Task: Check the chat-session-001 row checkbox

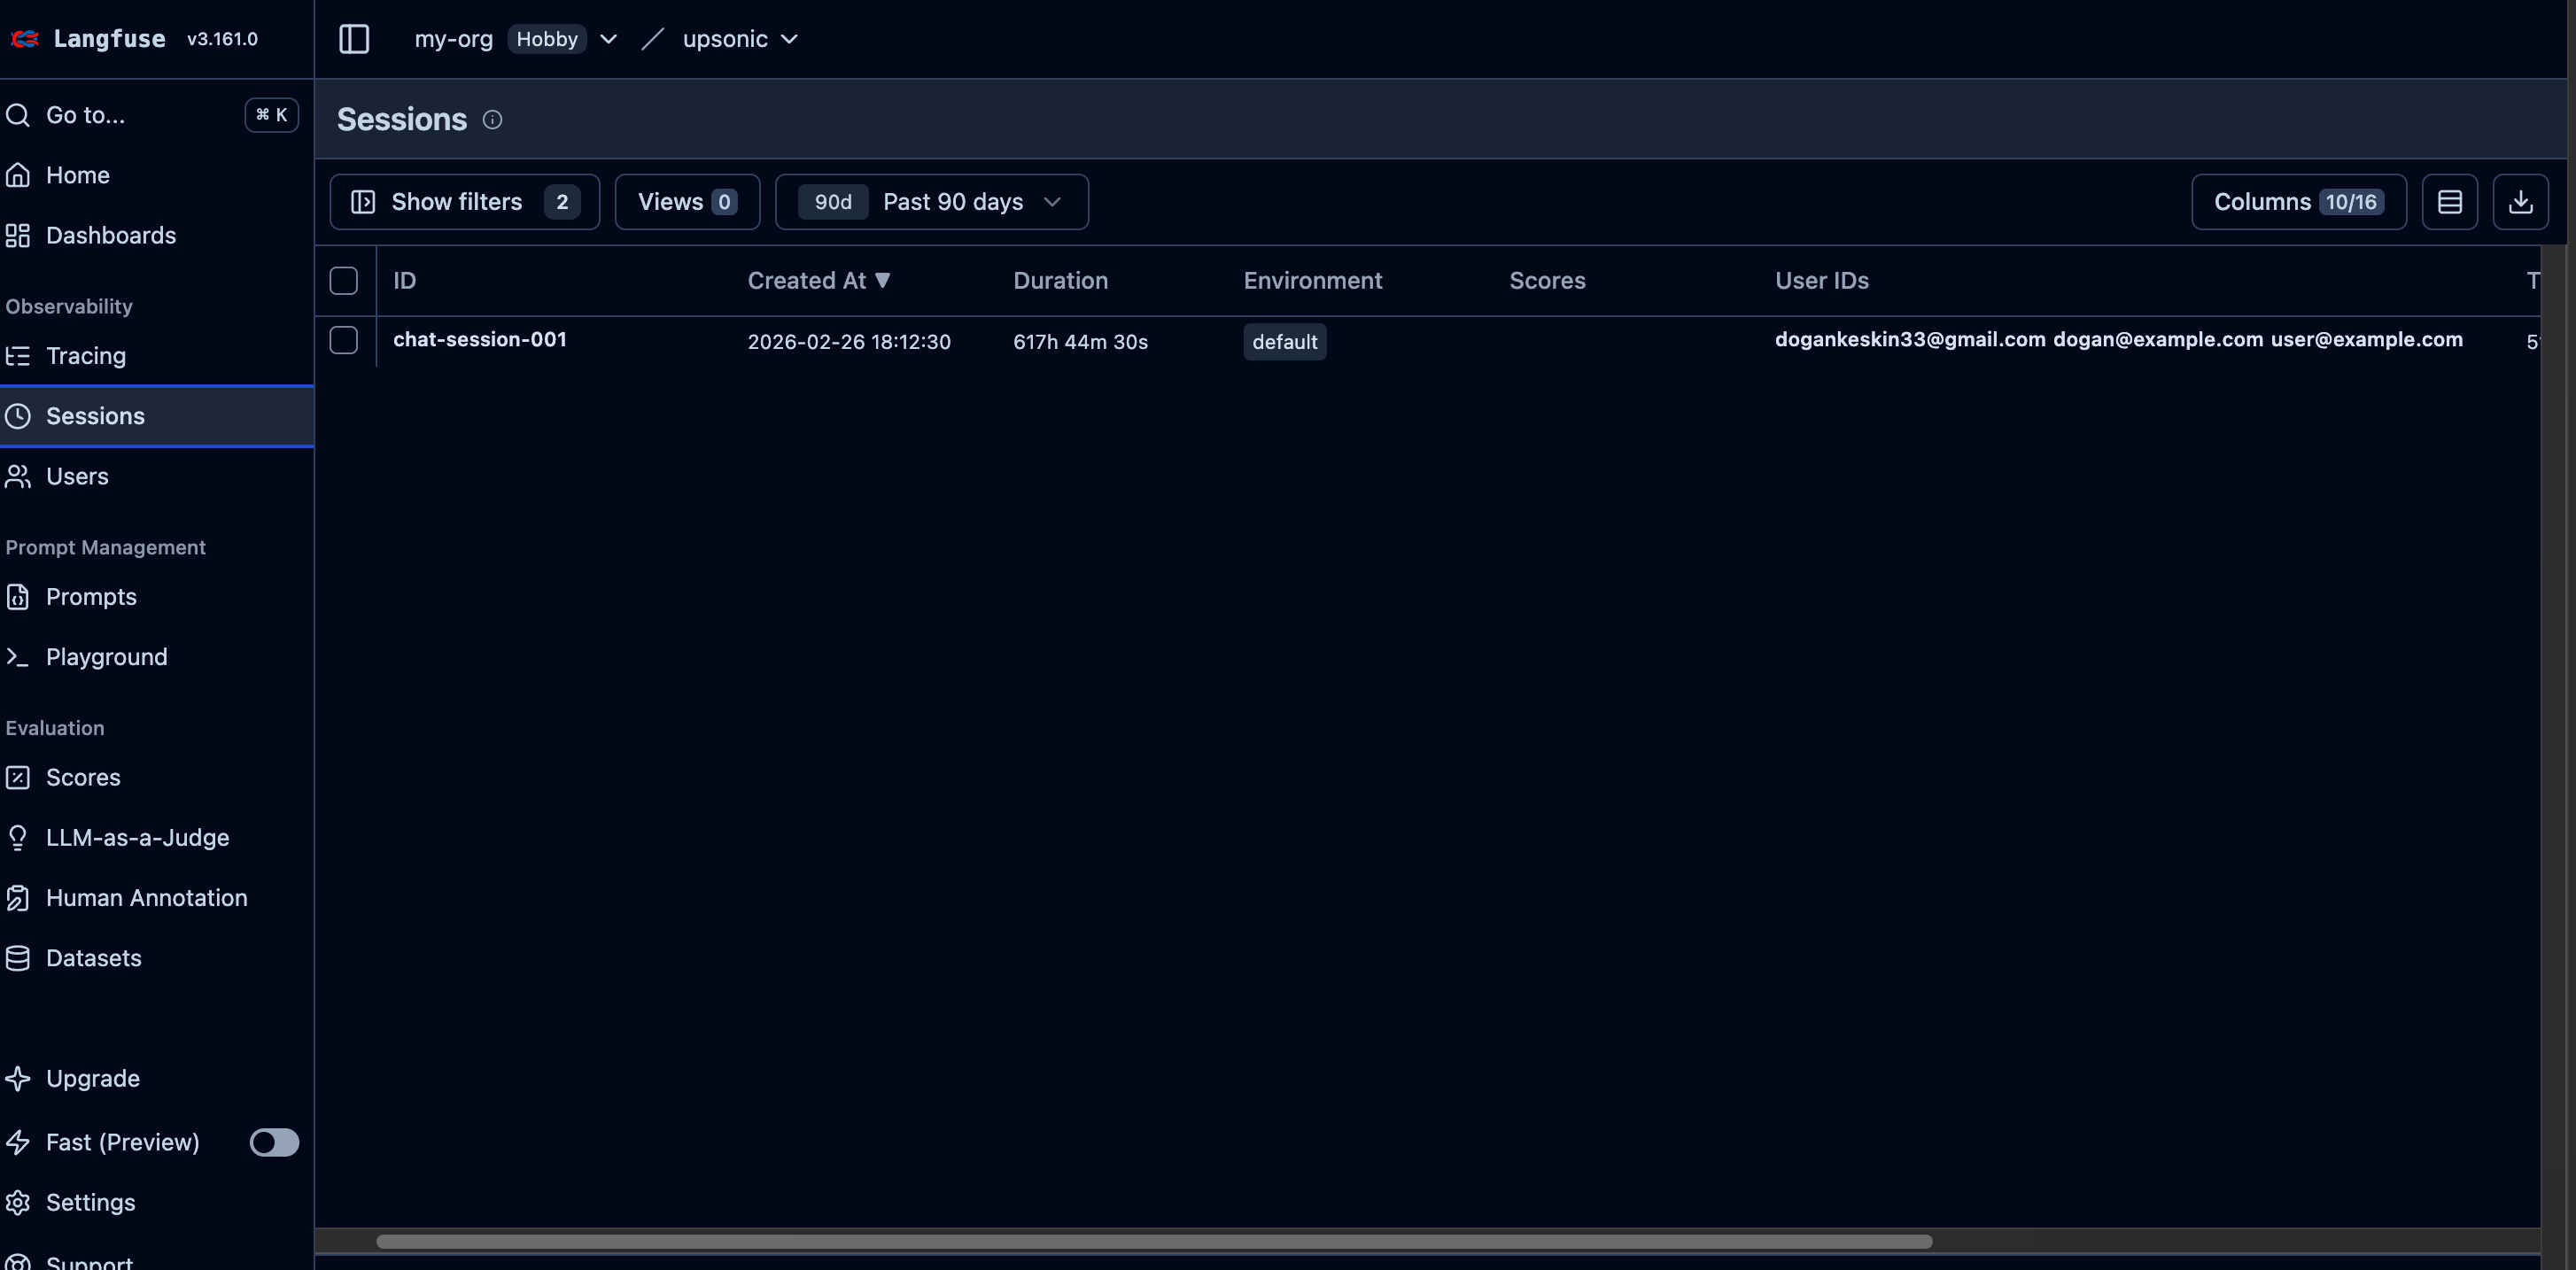Action: click(343, 340)
